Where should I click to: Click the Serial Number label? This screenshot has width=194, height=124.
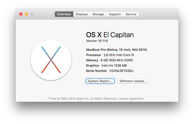96,71
